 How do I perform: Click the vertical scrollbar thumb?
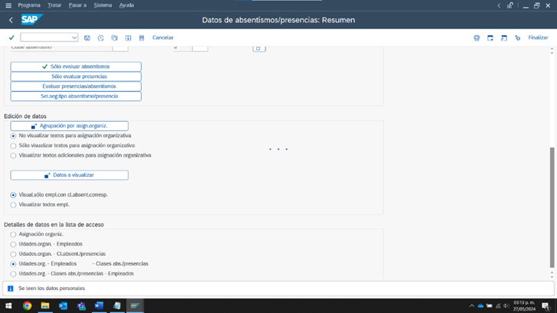[552, 207]
